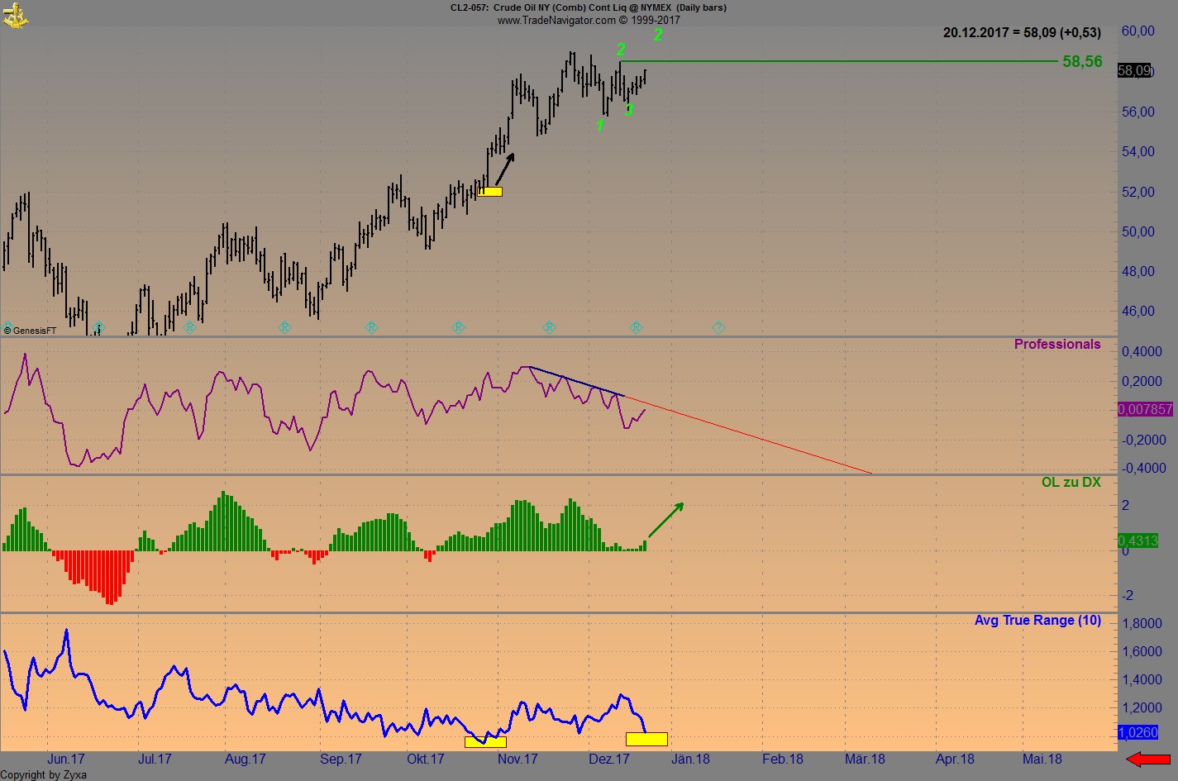Click the 1,8000 ATR axis label
Viewport: 1178px width, 781px height.
(x=1142, y=623)
